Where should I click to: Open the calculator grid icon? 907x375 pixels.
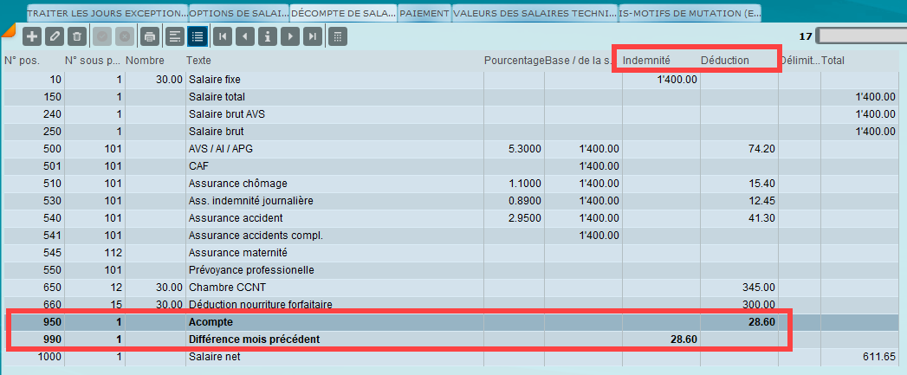point(338,36)
